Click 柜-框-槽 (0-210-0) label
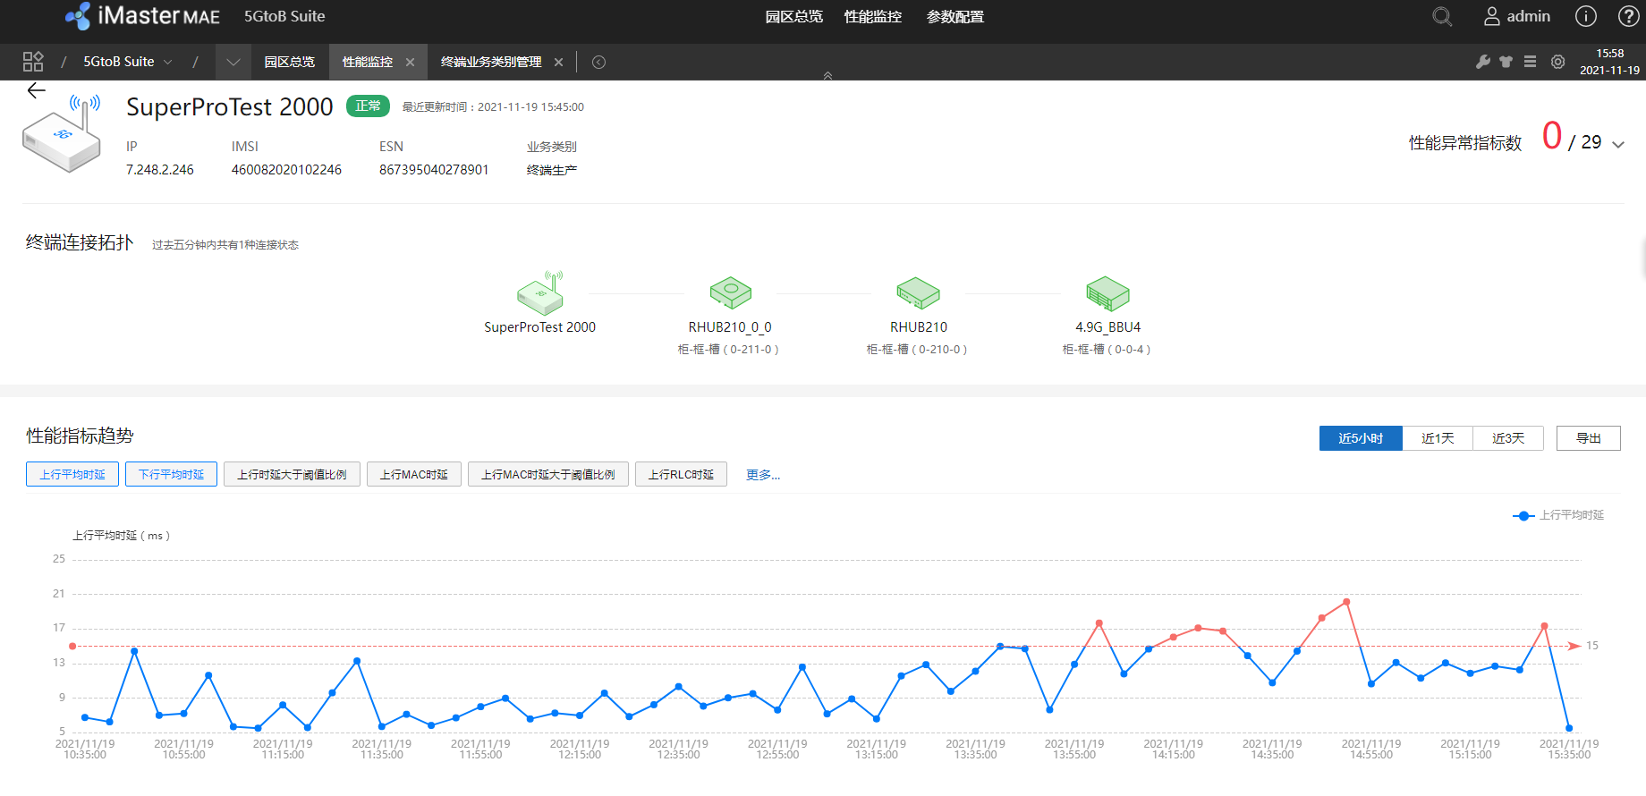The image size is (1646, 796). [x=917, y=350]
